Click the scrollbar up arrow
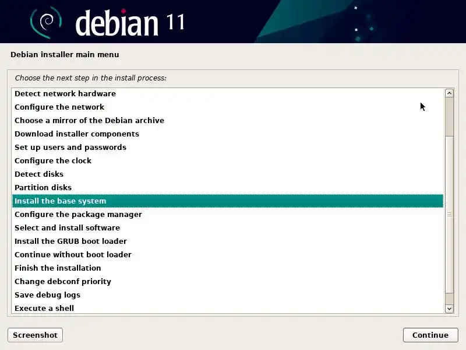Viewport: 466px width, 350px height. point(449,93)
